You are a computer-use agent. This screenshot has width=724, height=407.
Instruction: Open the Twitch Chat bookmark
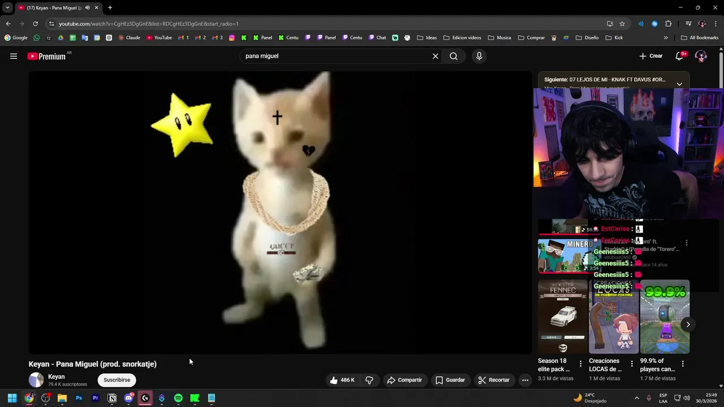(x=377, y=38)
